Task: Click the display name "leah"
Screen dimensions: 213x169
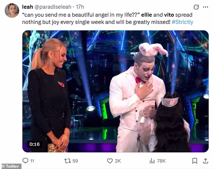Action: pyautogui.click(x=27, y=7)
